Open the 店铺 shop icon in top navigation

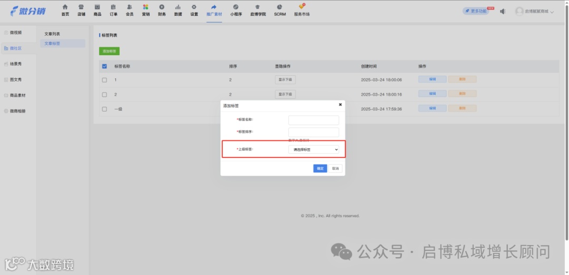(x=81, y=7)
